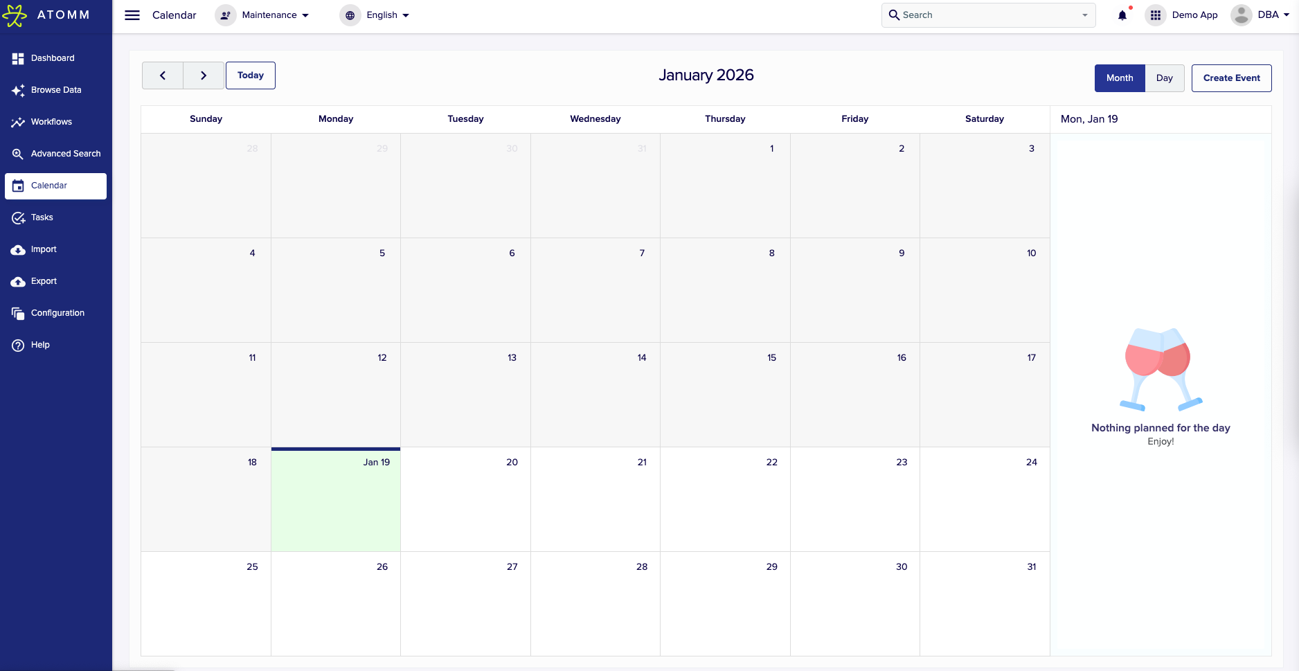This screenshot has height=671, width=1299.
Task: Click the Demo App launcher grid icon
Action: click(1155, 15)
